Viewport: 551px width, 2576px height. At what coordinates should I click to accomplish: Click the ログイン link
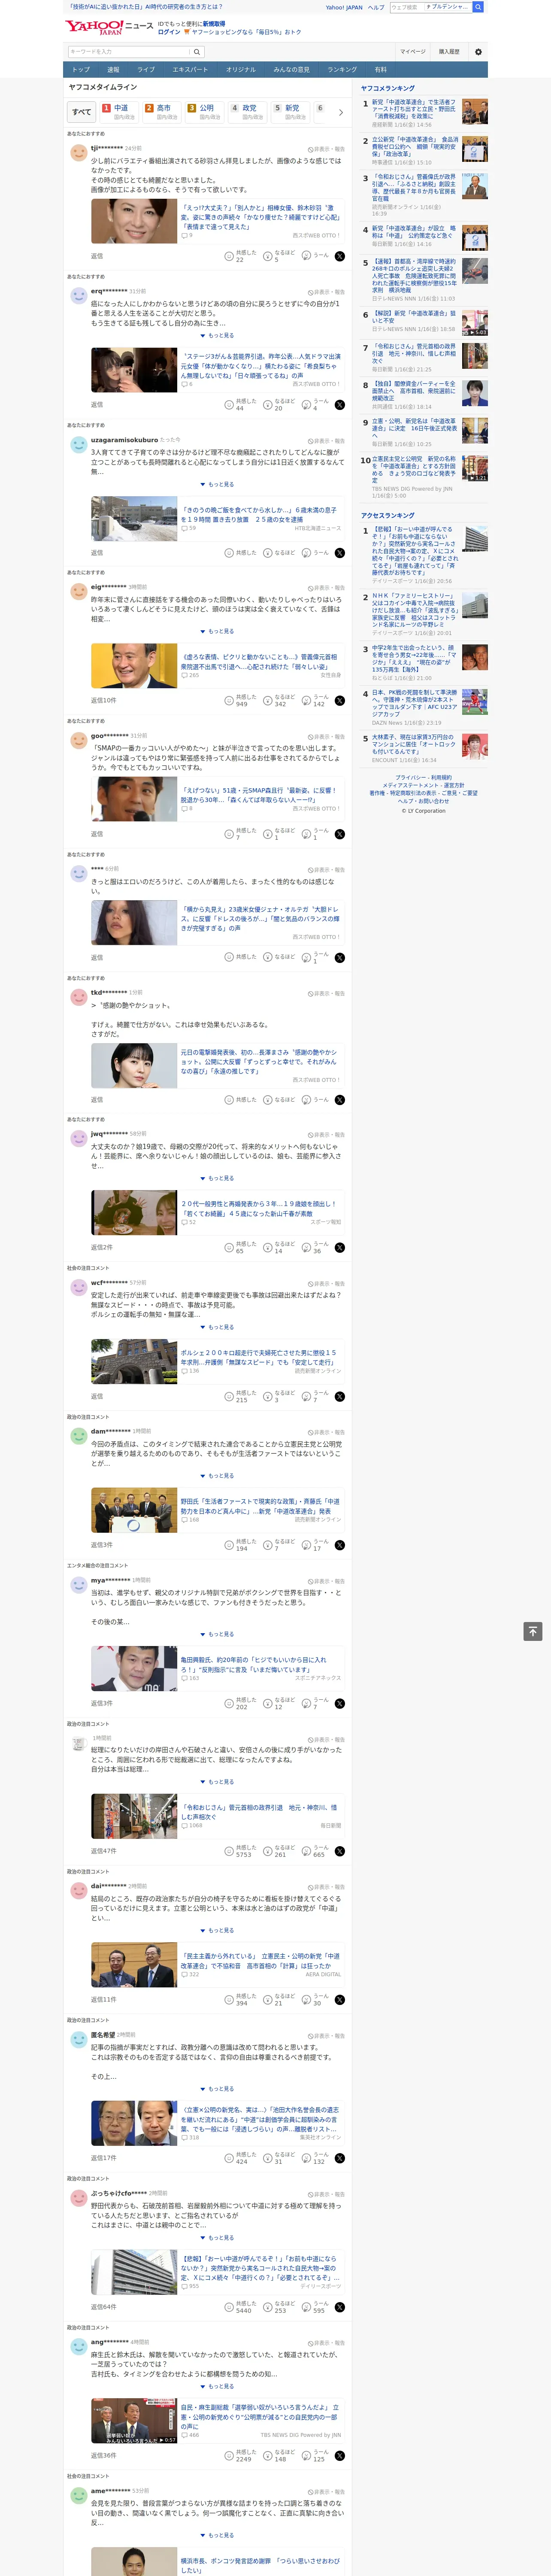coord(169,32)
